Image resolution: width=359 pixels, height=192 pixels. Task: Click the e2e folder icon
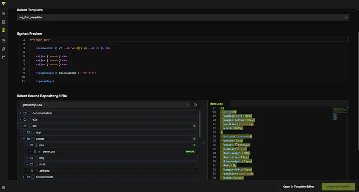pos(25,119)
